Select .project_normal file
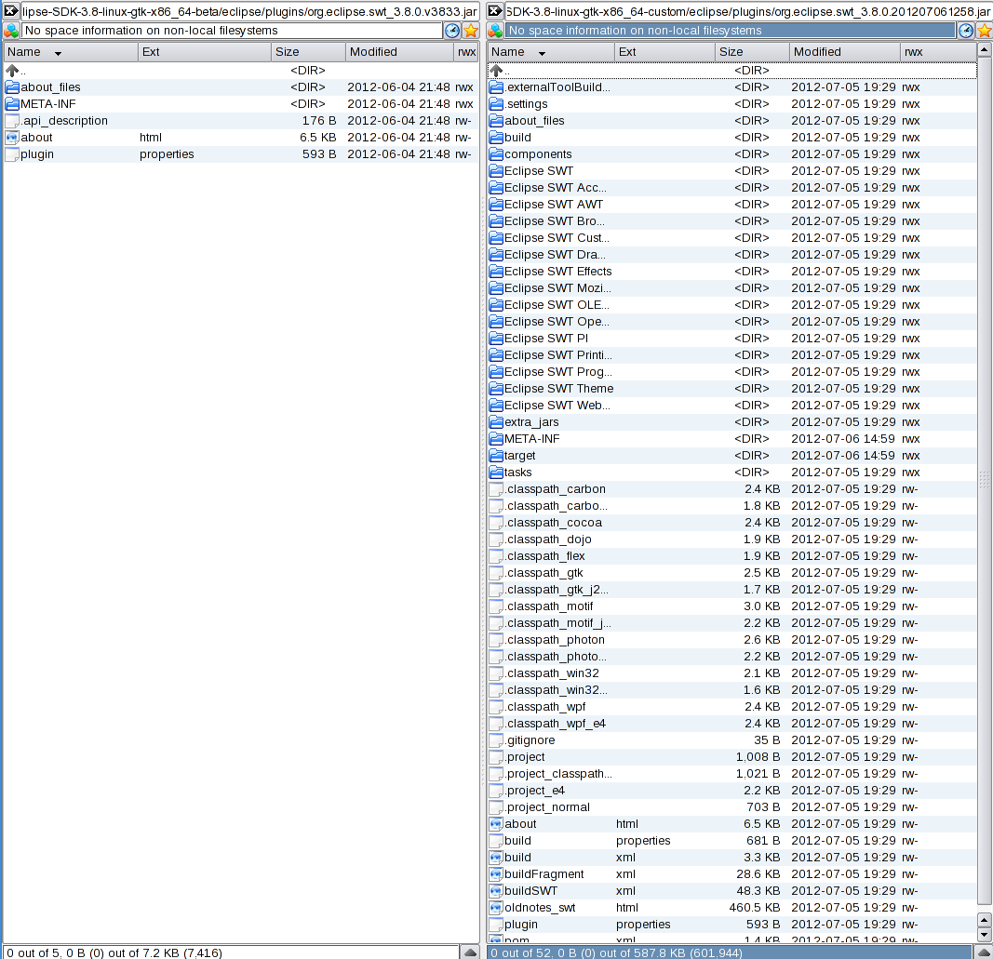 (x=732, y=807)
